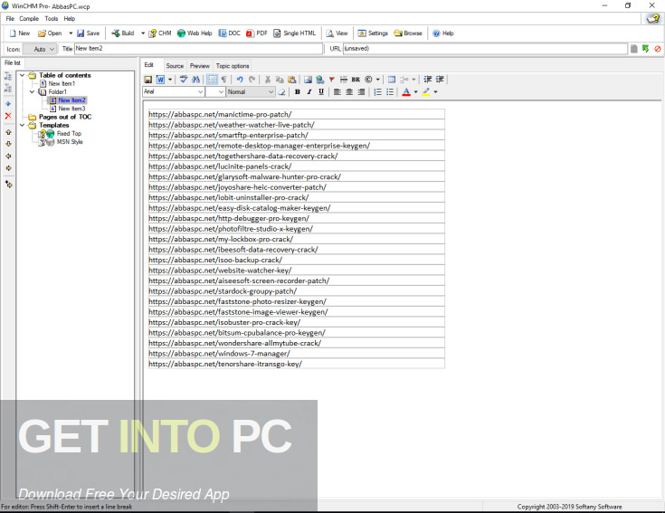This screenshot has width=665, height=513.
Task: Click the Undo arrow icon
Action: click(x=240, y=80)
